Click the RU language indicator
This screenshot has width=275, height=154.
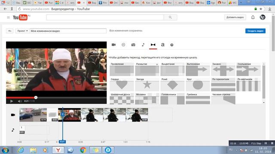coord(231,150)
